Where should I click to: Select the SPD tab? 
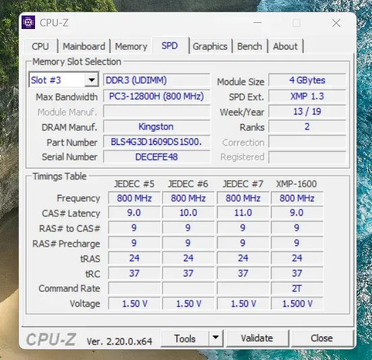tap(170, 46)
